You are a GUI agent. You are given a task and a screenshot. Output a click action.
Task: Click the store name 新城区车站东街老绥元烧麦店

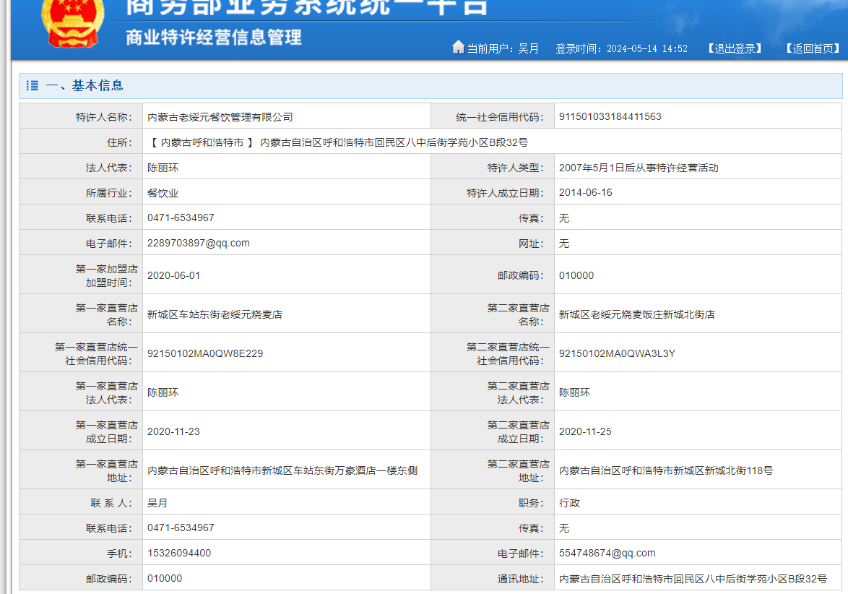click(215, 314)
